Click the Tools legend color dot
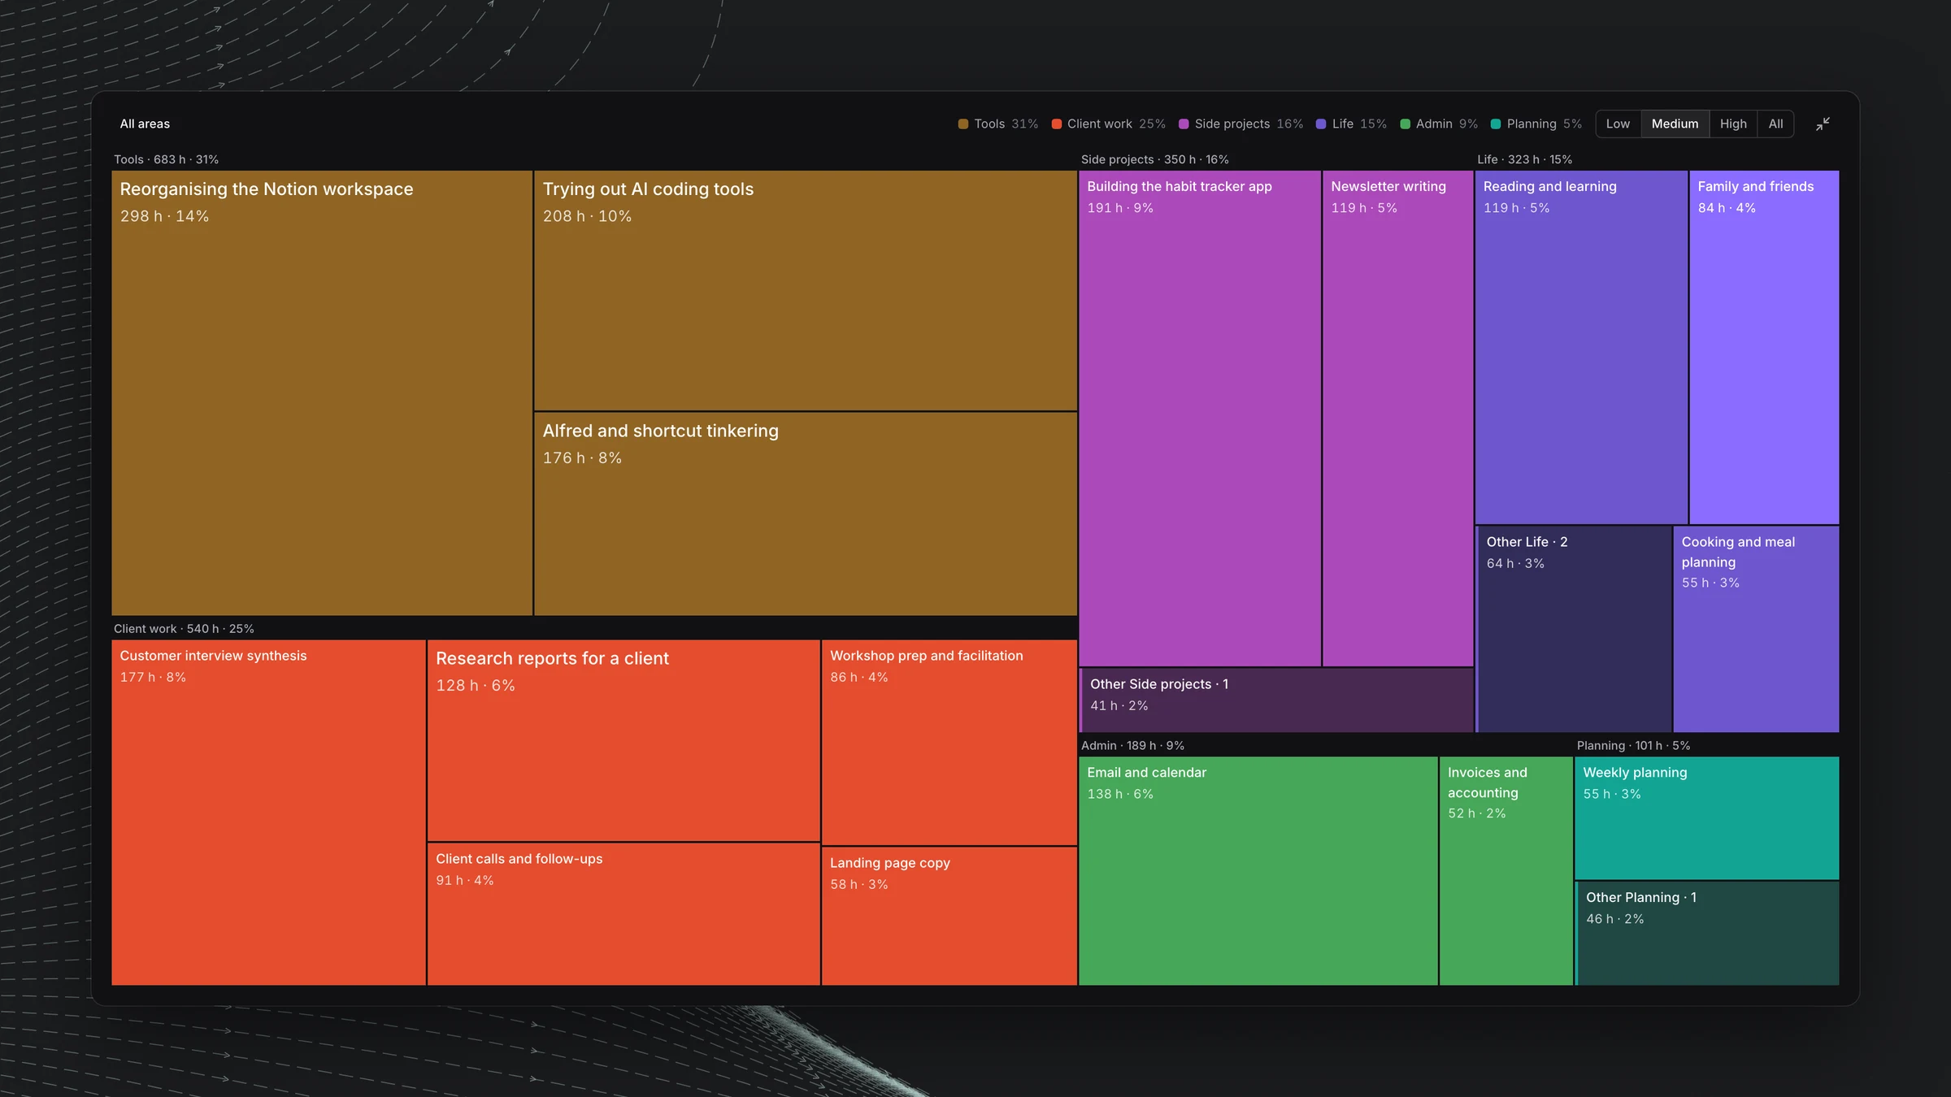The width and height of the screenshot is (1951, 1097). pyautogui.click(x=963, y=124)
